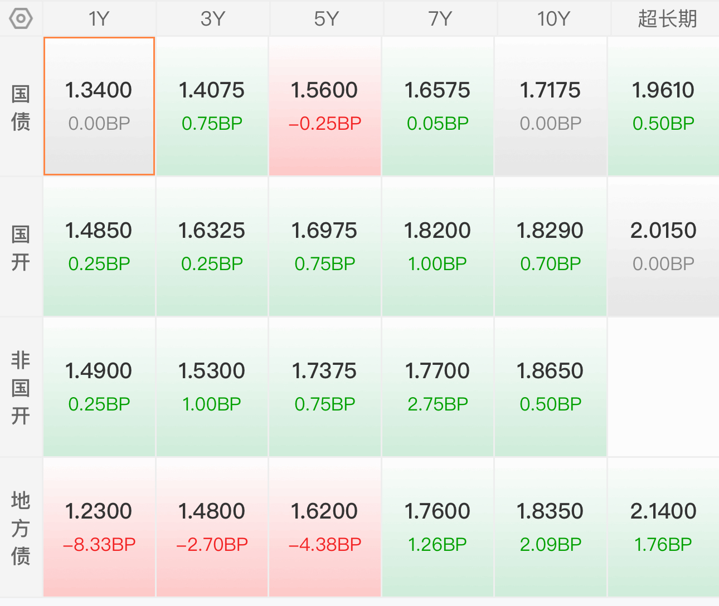The height and width of the screenshot is (606, 719).
Task: Click the 1.6325 cell in 国开 row
Action: pyautogui.click(x=212, y=247)
